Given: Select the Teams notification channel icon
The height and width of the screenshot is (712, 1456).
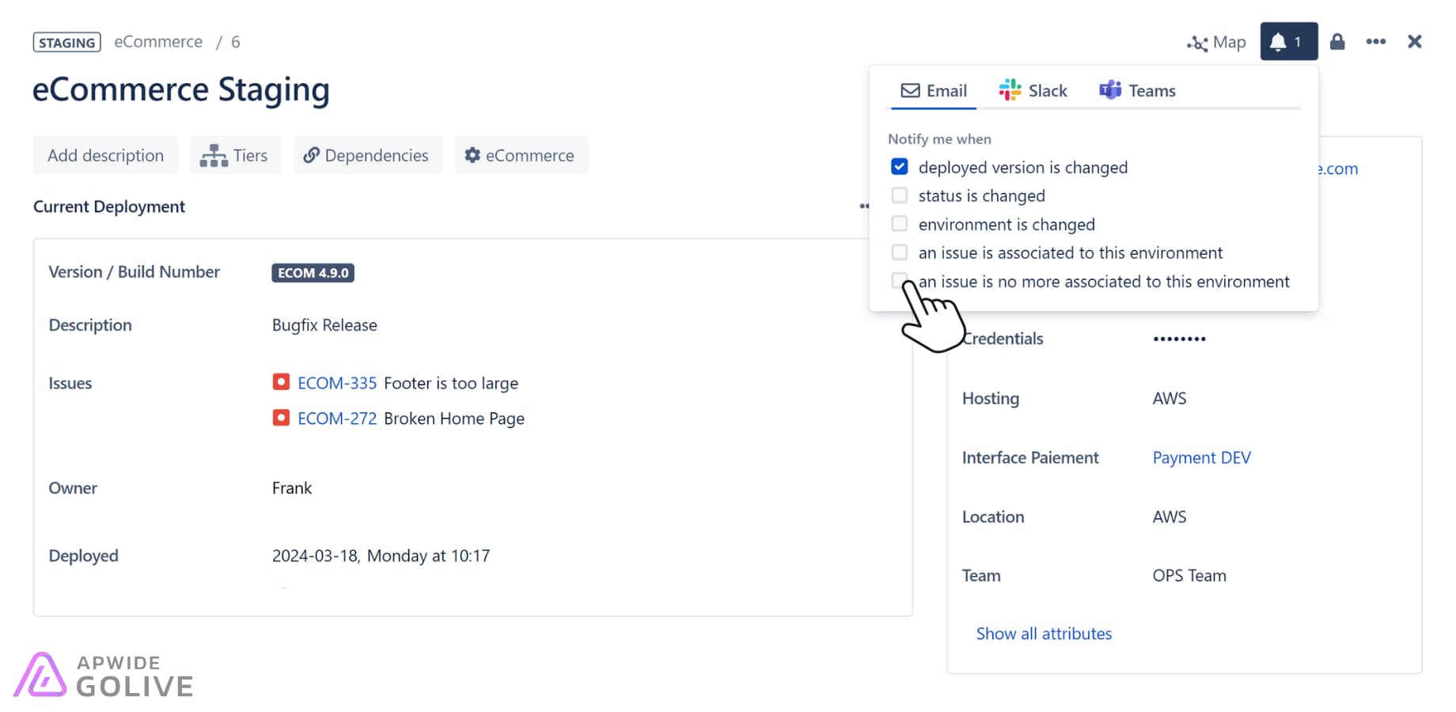Looking at the screenshot, I should pos(1111,89).
